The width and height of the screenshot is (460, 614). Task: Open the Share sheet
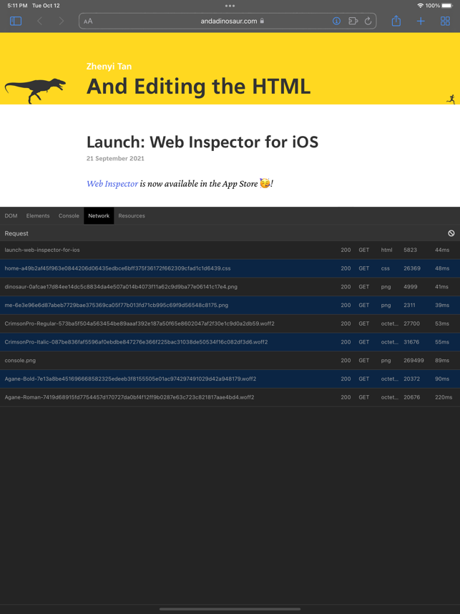[396, 21]
